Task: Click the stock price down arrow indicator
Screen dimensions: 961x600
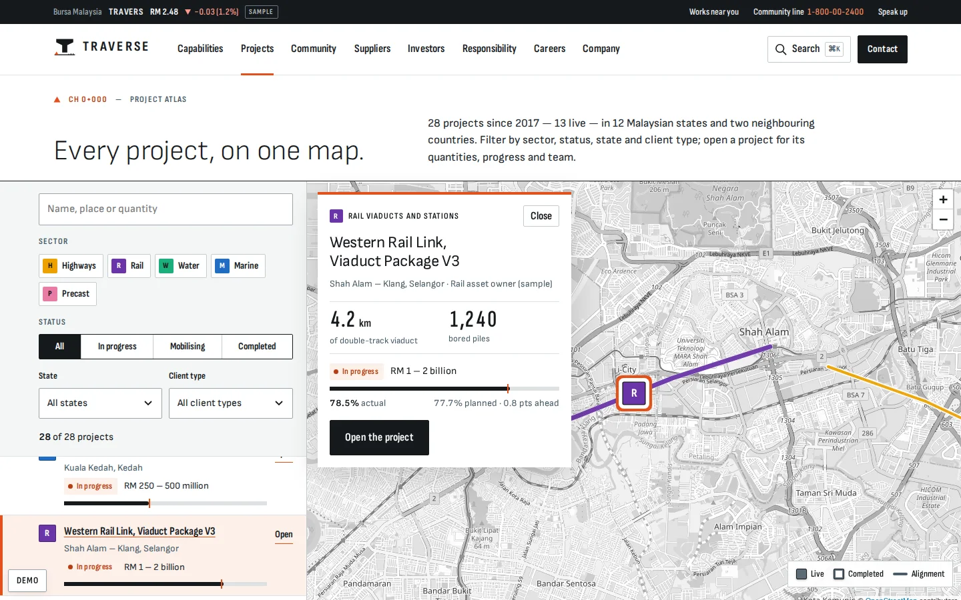Action: coord(188,12)
